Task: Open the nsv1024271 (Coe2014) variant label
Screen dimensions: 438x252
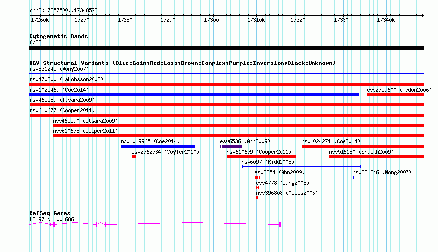Action: [x=331, y=141]
